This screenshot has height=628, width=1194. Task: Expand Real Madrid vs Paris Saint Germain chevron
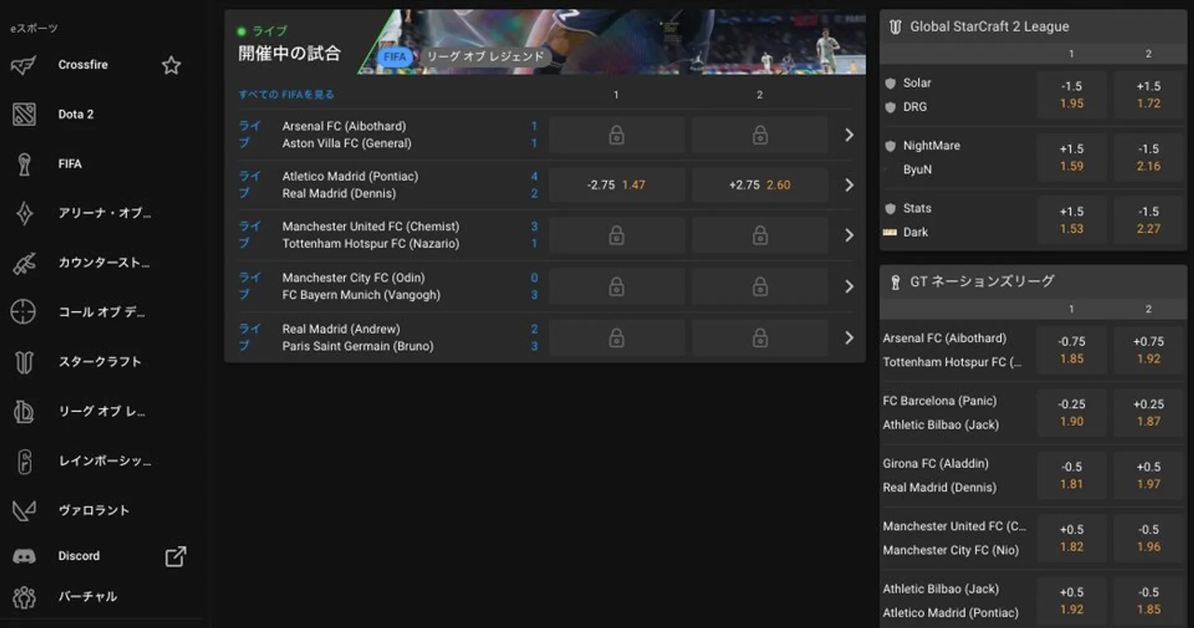pos(849,338)
